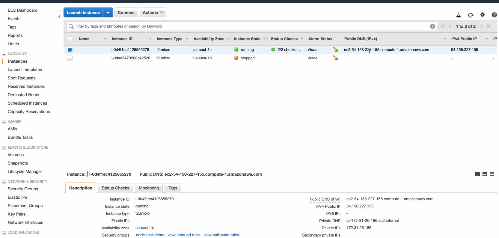Create alarm for the running instance
Image resolution: width=499 pixels, height=238 pixels.
[336, 50]
